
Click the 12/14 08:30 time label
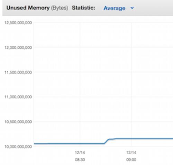pyautogui.click(x=80, y=156)
